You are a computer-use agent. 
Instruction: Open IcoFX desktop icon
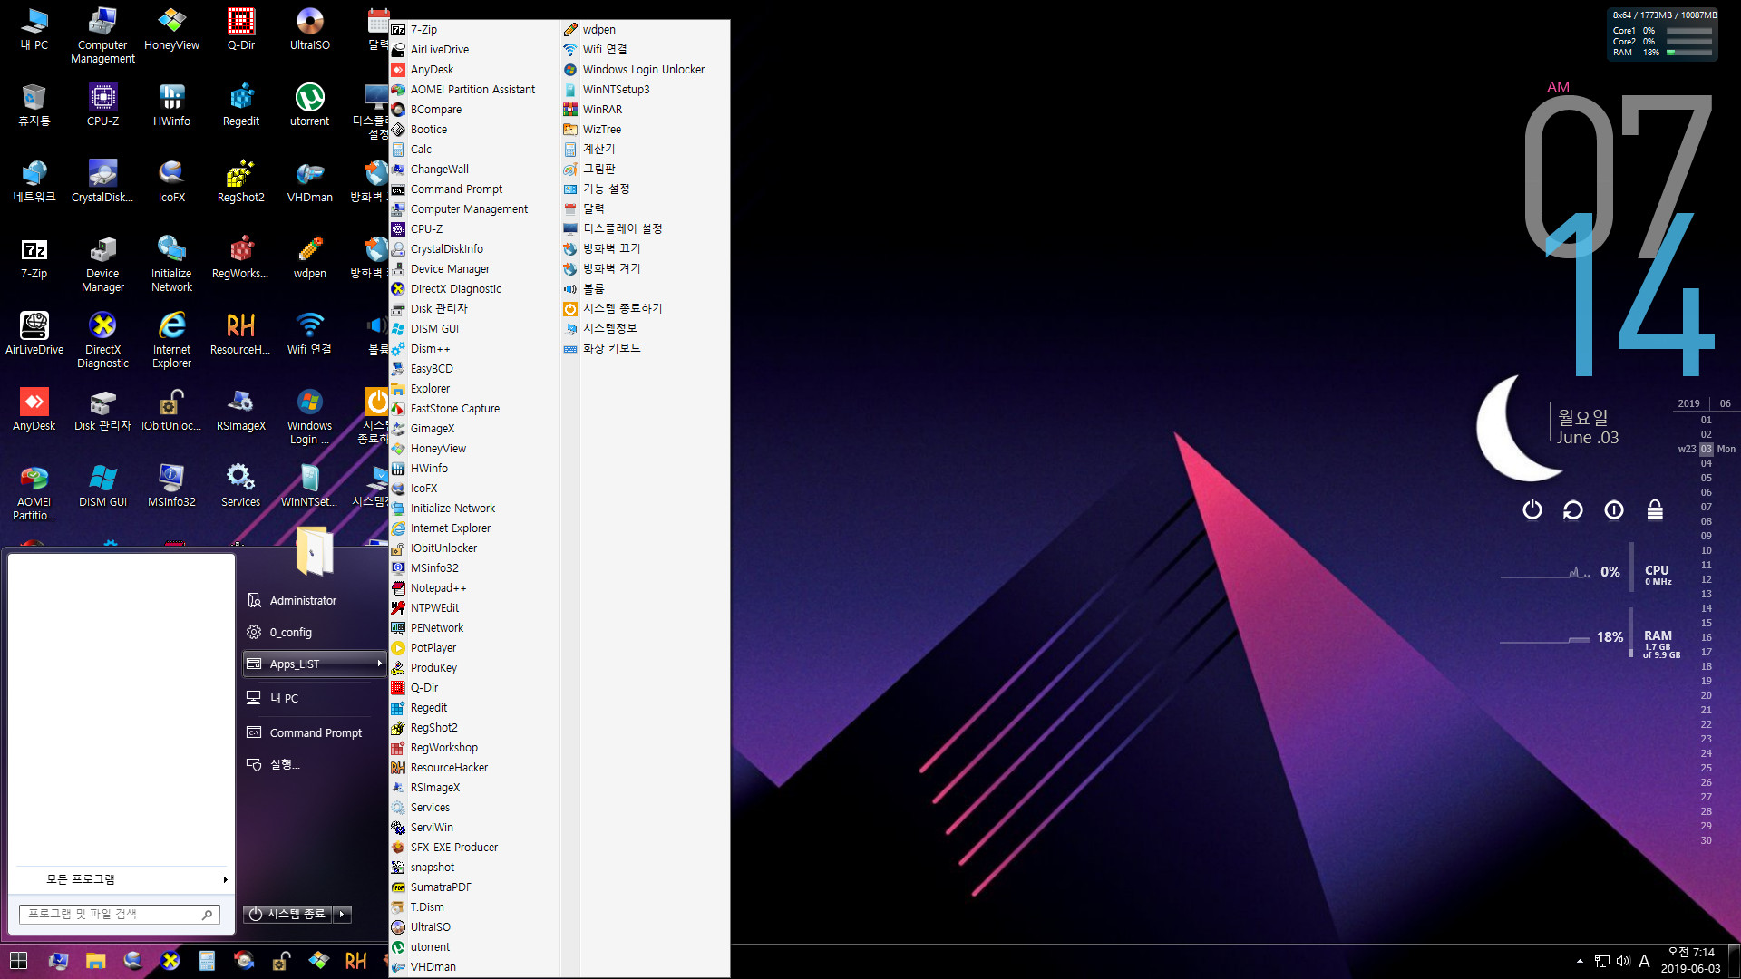pos(171,180)
